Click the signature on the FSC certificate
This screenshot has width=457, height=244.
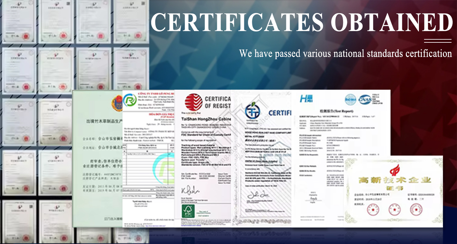(190, 191)
